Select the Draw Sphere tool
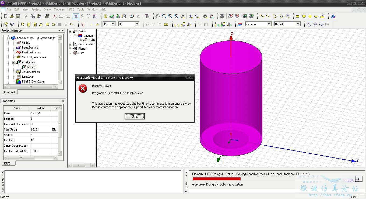The width and height of the screenshot is (366, 199). [x=47, y=24]
